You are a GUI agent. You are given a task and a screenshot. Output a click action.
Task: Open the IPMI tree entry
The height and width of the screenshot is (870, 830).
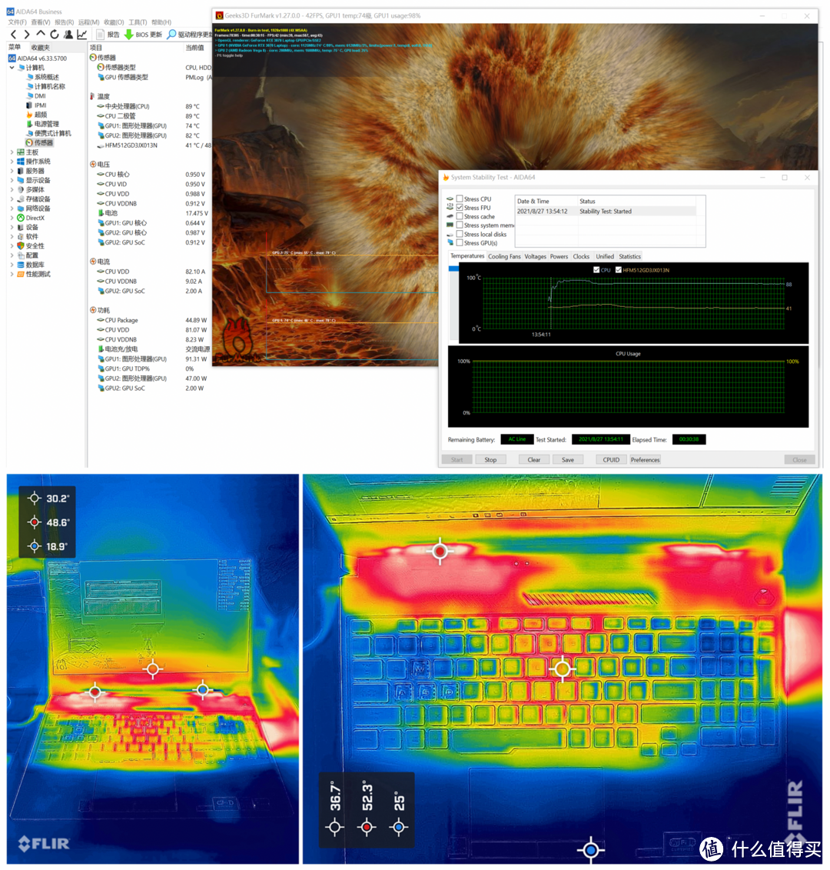[41, 105]
